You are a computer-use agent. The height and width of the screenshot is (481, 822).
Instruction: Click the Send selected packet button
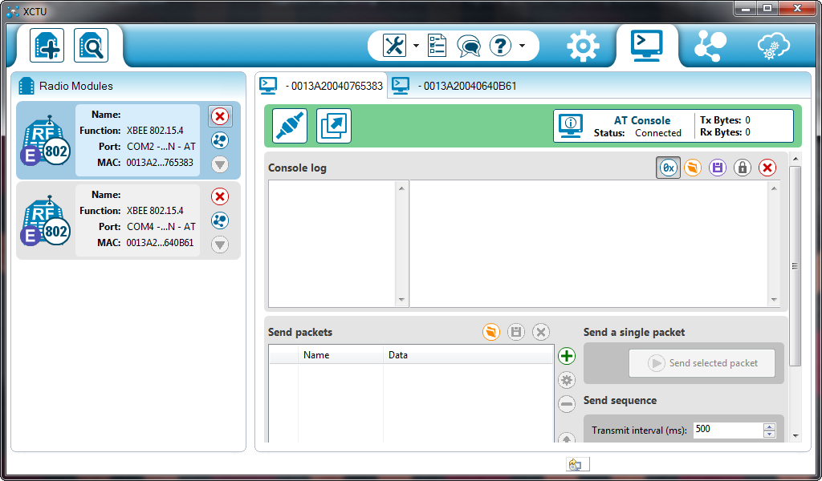702,363
